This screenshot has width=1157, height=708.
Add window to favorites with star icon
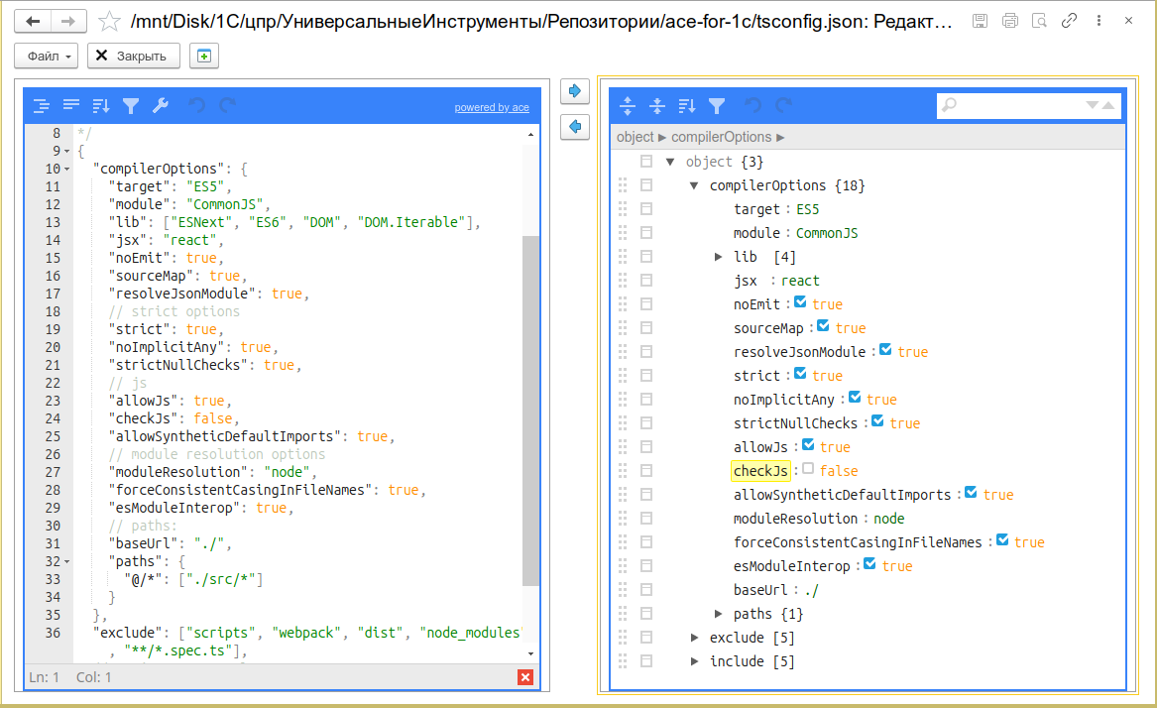click(109, 22)
